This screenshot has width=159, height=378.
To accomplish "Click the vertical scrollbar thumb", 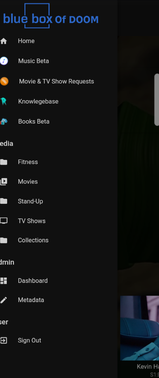I will tap(157, 99).
